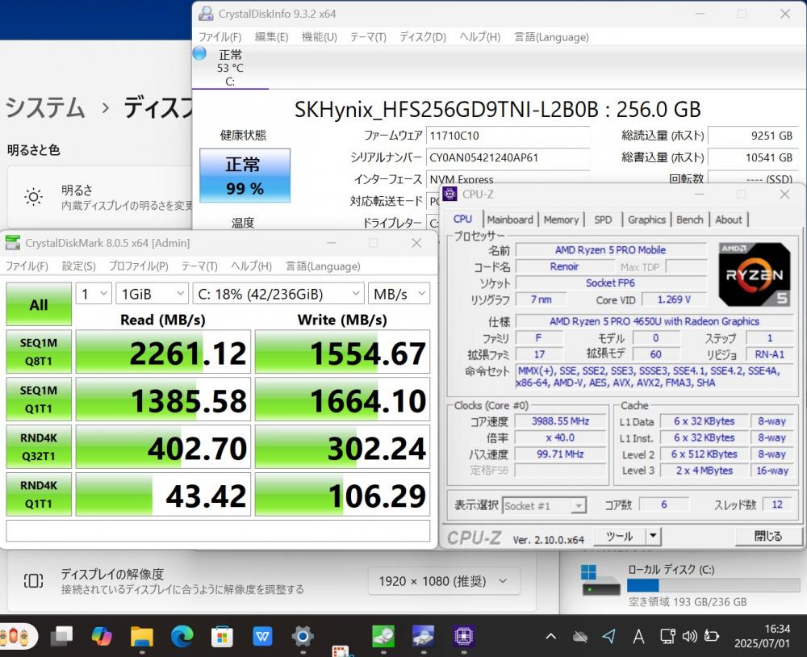Viewport: 807px width, 657px height.
Task: Open CrystalDiskInfo 機能(U) menu
Action: pyautogui.click(x=319, y=37)
